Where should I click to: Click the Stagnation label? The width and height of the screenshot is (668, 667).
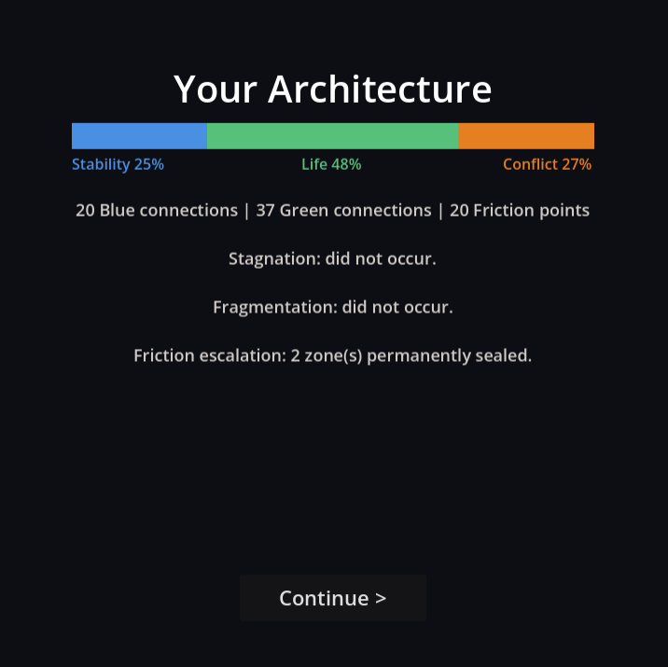(x=274, y=259)
